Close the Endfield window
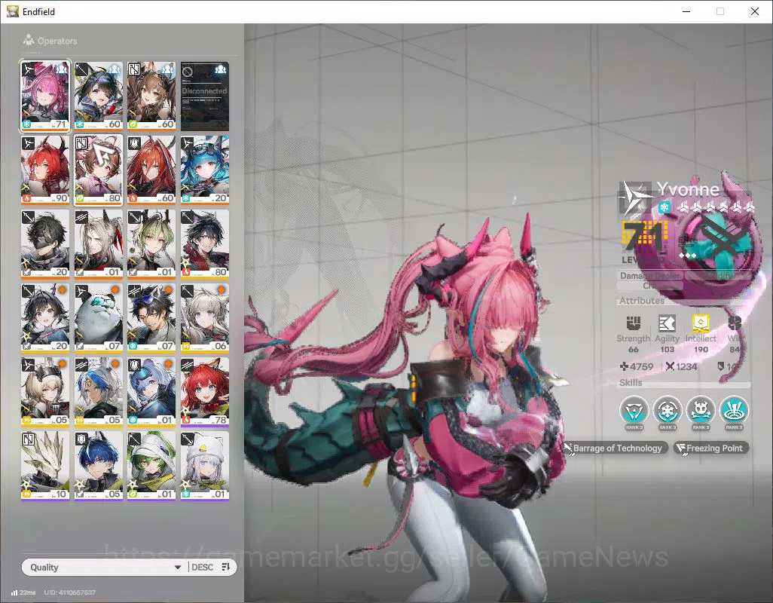The height and width of the screenshot is (603, 773). [754, 11]
